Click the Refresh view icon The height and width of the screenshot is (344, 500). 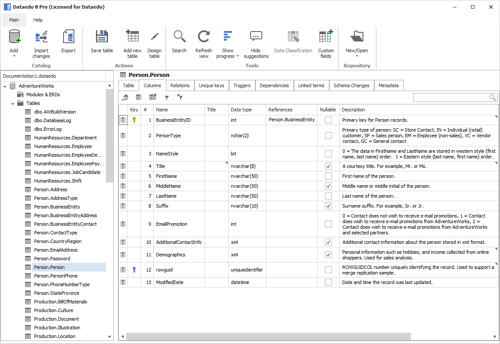click(x=204, y=38)
